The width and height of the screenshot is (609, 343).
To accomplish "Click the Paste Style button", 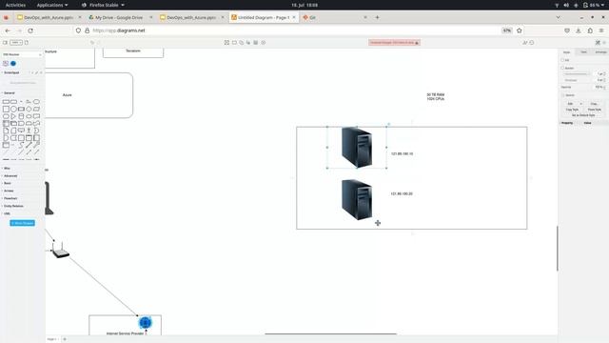I will pyautogui.click(x=594, y=110).
